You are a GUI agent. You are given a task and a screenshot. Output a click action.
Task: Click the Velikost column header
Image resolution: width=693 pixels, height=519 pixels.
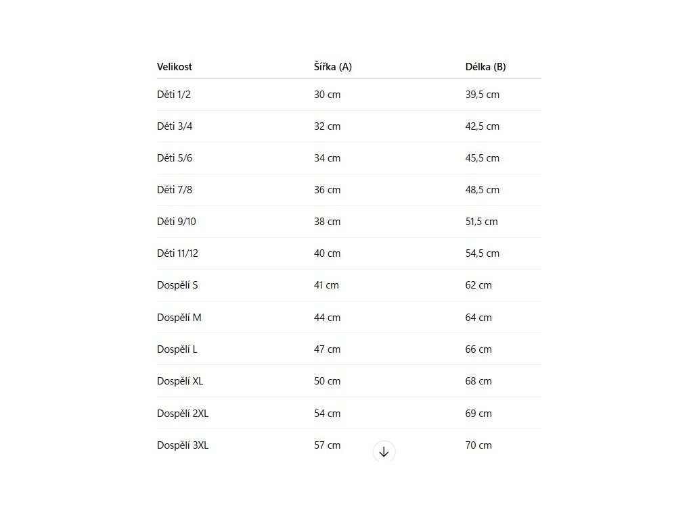point(175,67)
